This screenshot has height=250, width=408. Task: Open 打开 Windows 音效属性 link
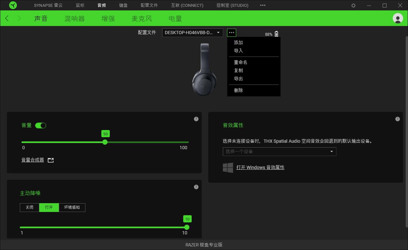coord(261,167)
